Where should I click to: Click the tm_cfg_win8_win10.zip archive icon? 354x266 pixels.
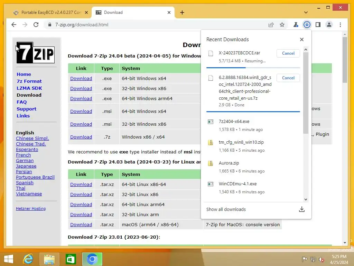(211, 142)
